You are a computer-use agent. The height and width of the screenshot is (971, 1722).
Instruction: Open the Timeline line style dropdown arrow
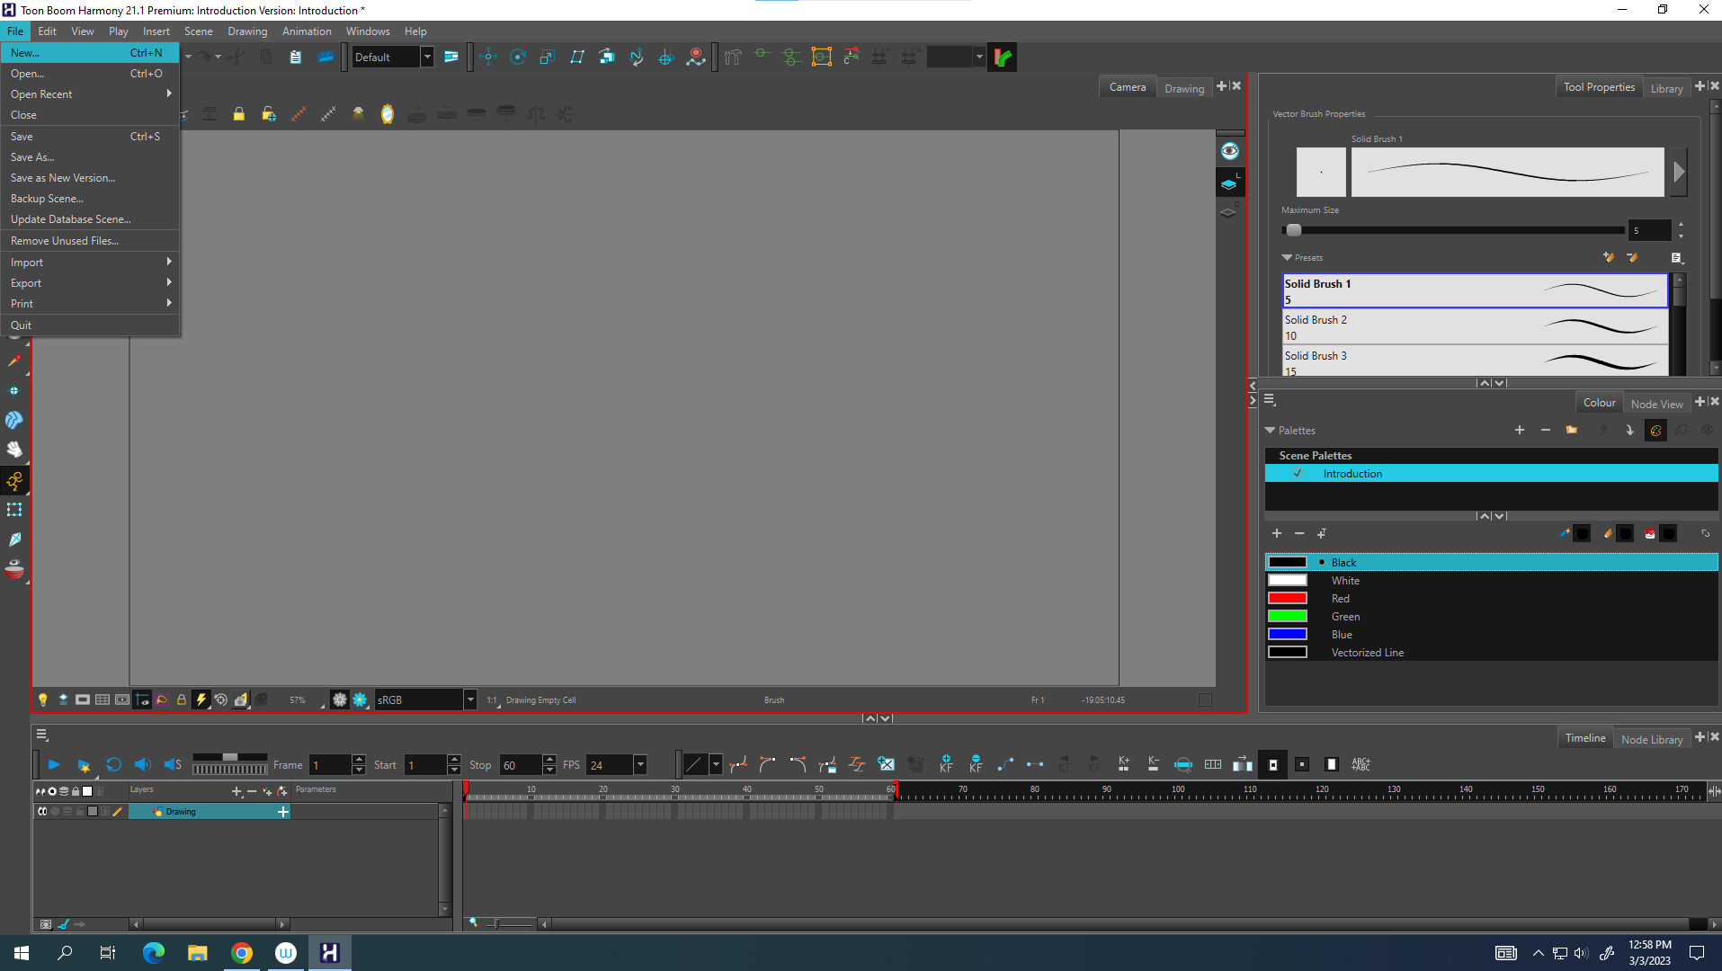716,764
